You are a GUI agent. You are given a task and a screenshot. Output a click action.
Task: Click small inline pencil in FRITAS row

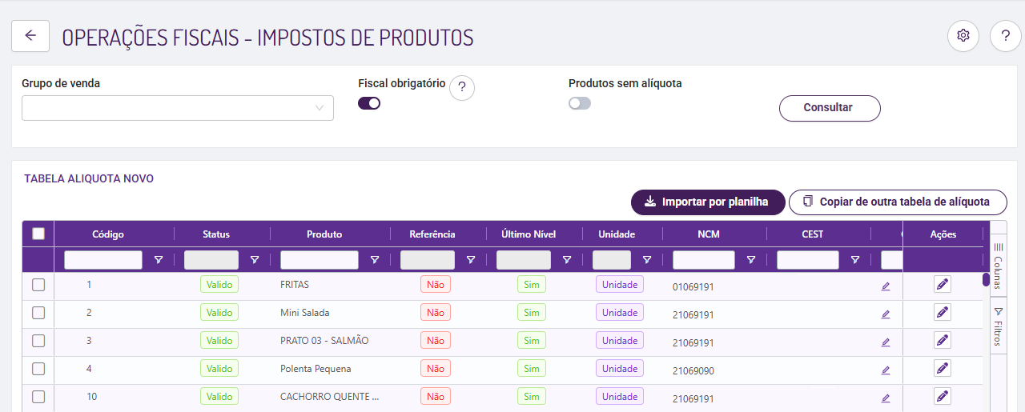tap(886, 286)
